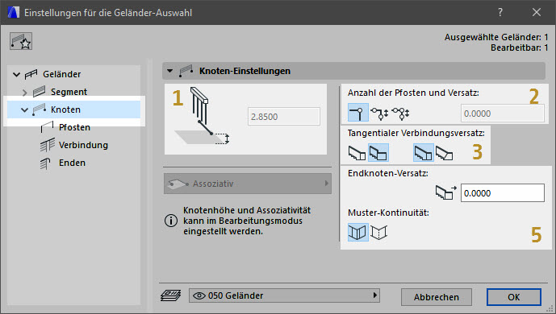Screen dimensions: 556x314
Task: Click 'Bearbeitbar: 1' text
Action: click(x=520, y=48)
